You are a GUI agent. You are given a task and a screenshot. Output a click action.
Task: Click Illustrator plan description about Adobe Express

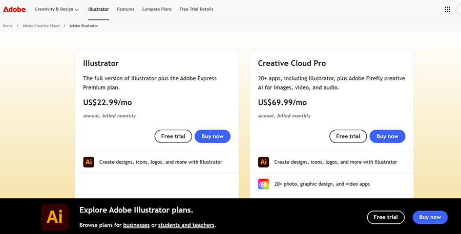(150, 83)
